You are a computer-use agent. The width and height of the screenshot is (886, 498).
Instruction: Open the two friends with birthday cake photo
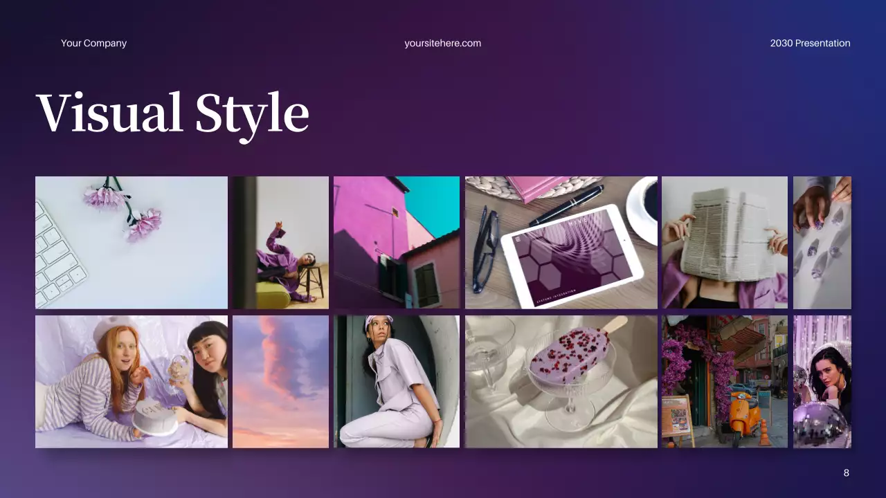(131, 381)
